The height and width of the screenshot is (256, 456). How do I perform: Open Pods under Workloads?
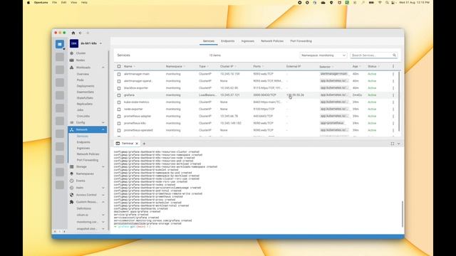tap(81, 80)
